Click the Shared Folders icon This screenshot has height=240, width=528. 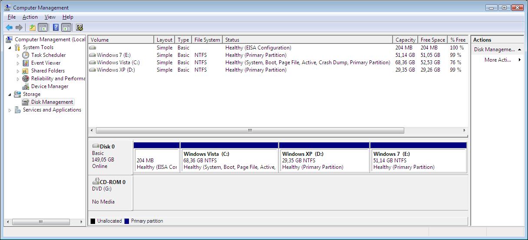(26, 71)
